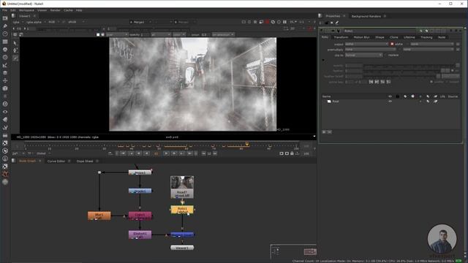Open the Keyer nodes toolbar menu
Viewport: 468px width, 263px height.
tap(5, 65)
